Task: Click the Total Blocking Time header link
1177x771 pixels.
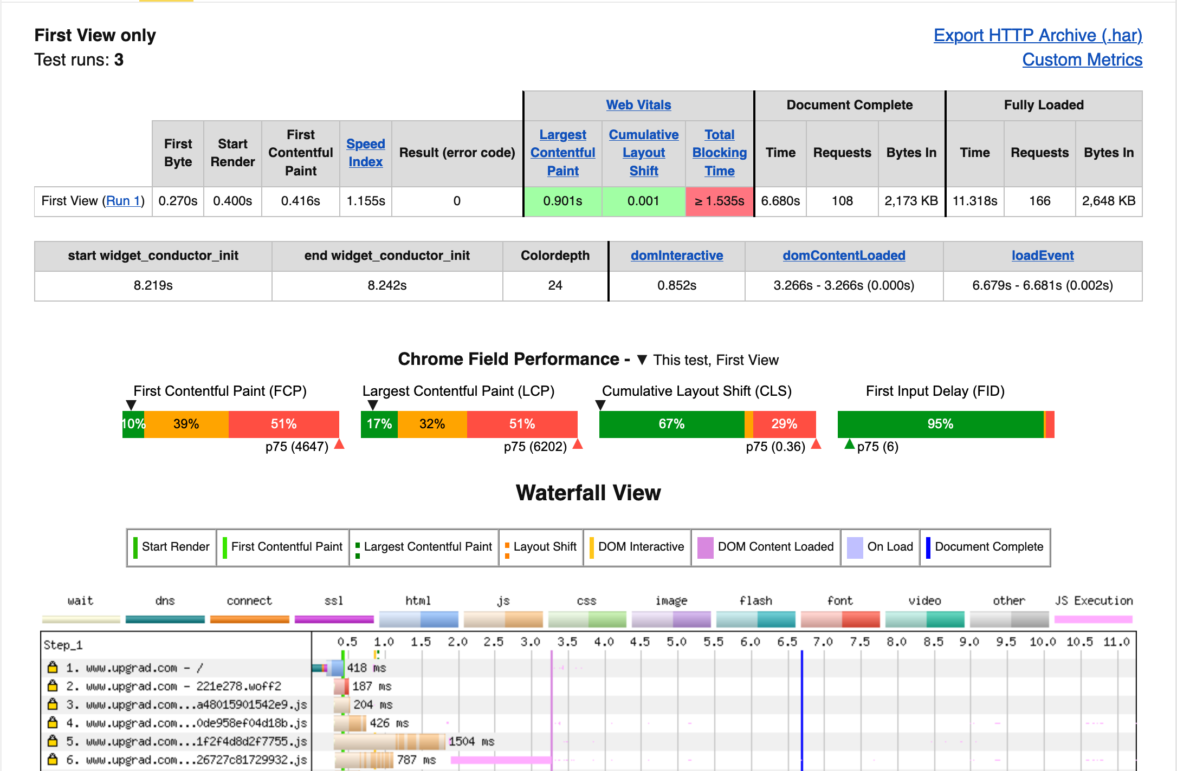Action: click(x=720, y=153)
